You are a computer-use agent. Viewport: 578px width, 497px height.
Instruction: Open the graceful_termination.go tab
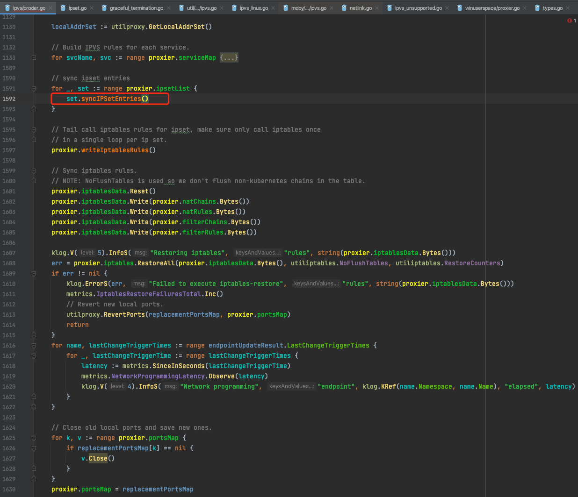[137, 8]
